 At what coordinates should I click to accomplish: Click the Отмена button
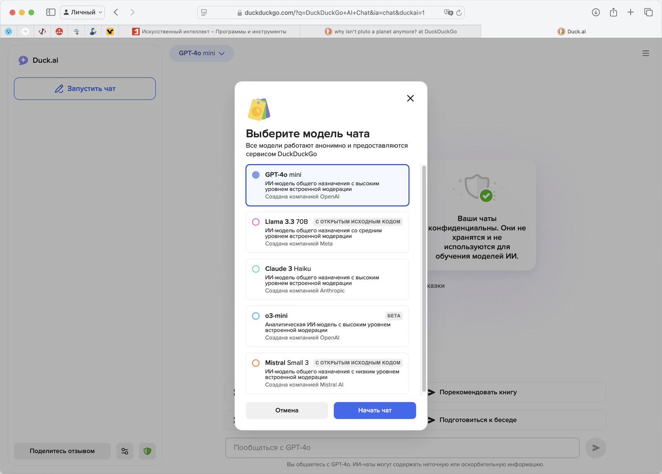pos(287,410)
